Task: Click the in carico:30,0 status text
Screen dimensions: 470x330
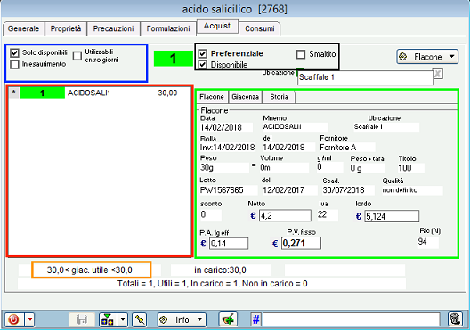Action: [x=221, y=270]
